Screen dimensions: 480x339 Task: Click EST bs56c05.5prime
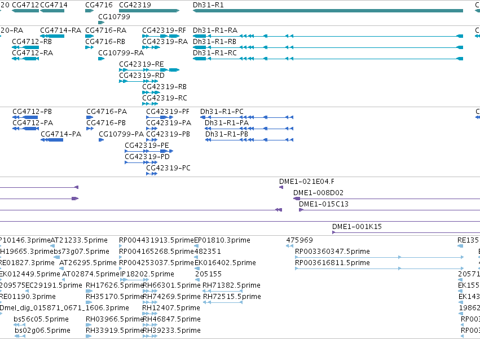pyautogui.click(x=41, y=319)
